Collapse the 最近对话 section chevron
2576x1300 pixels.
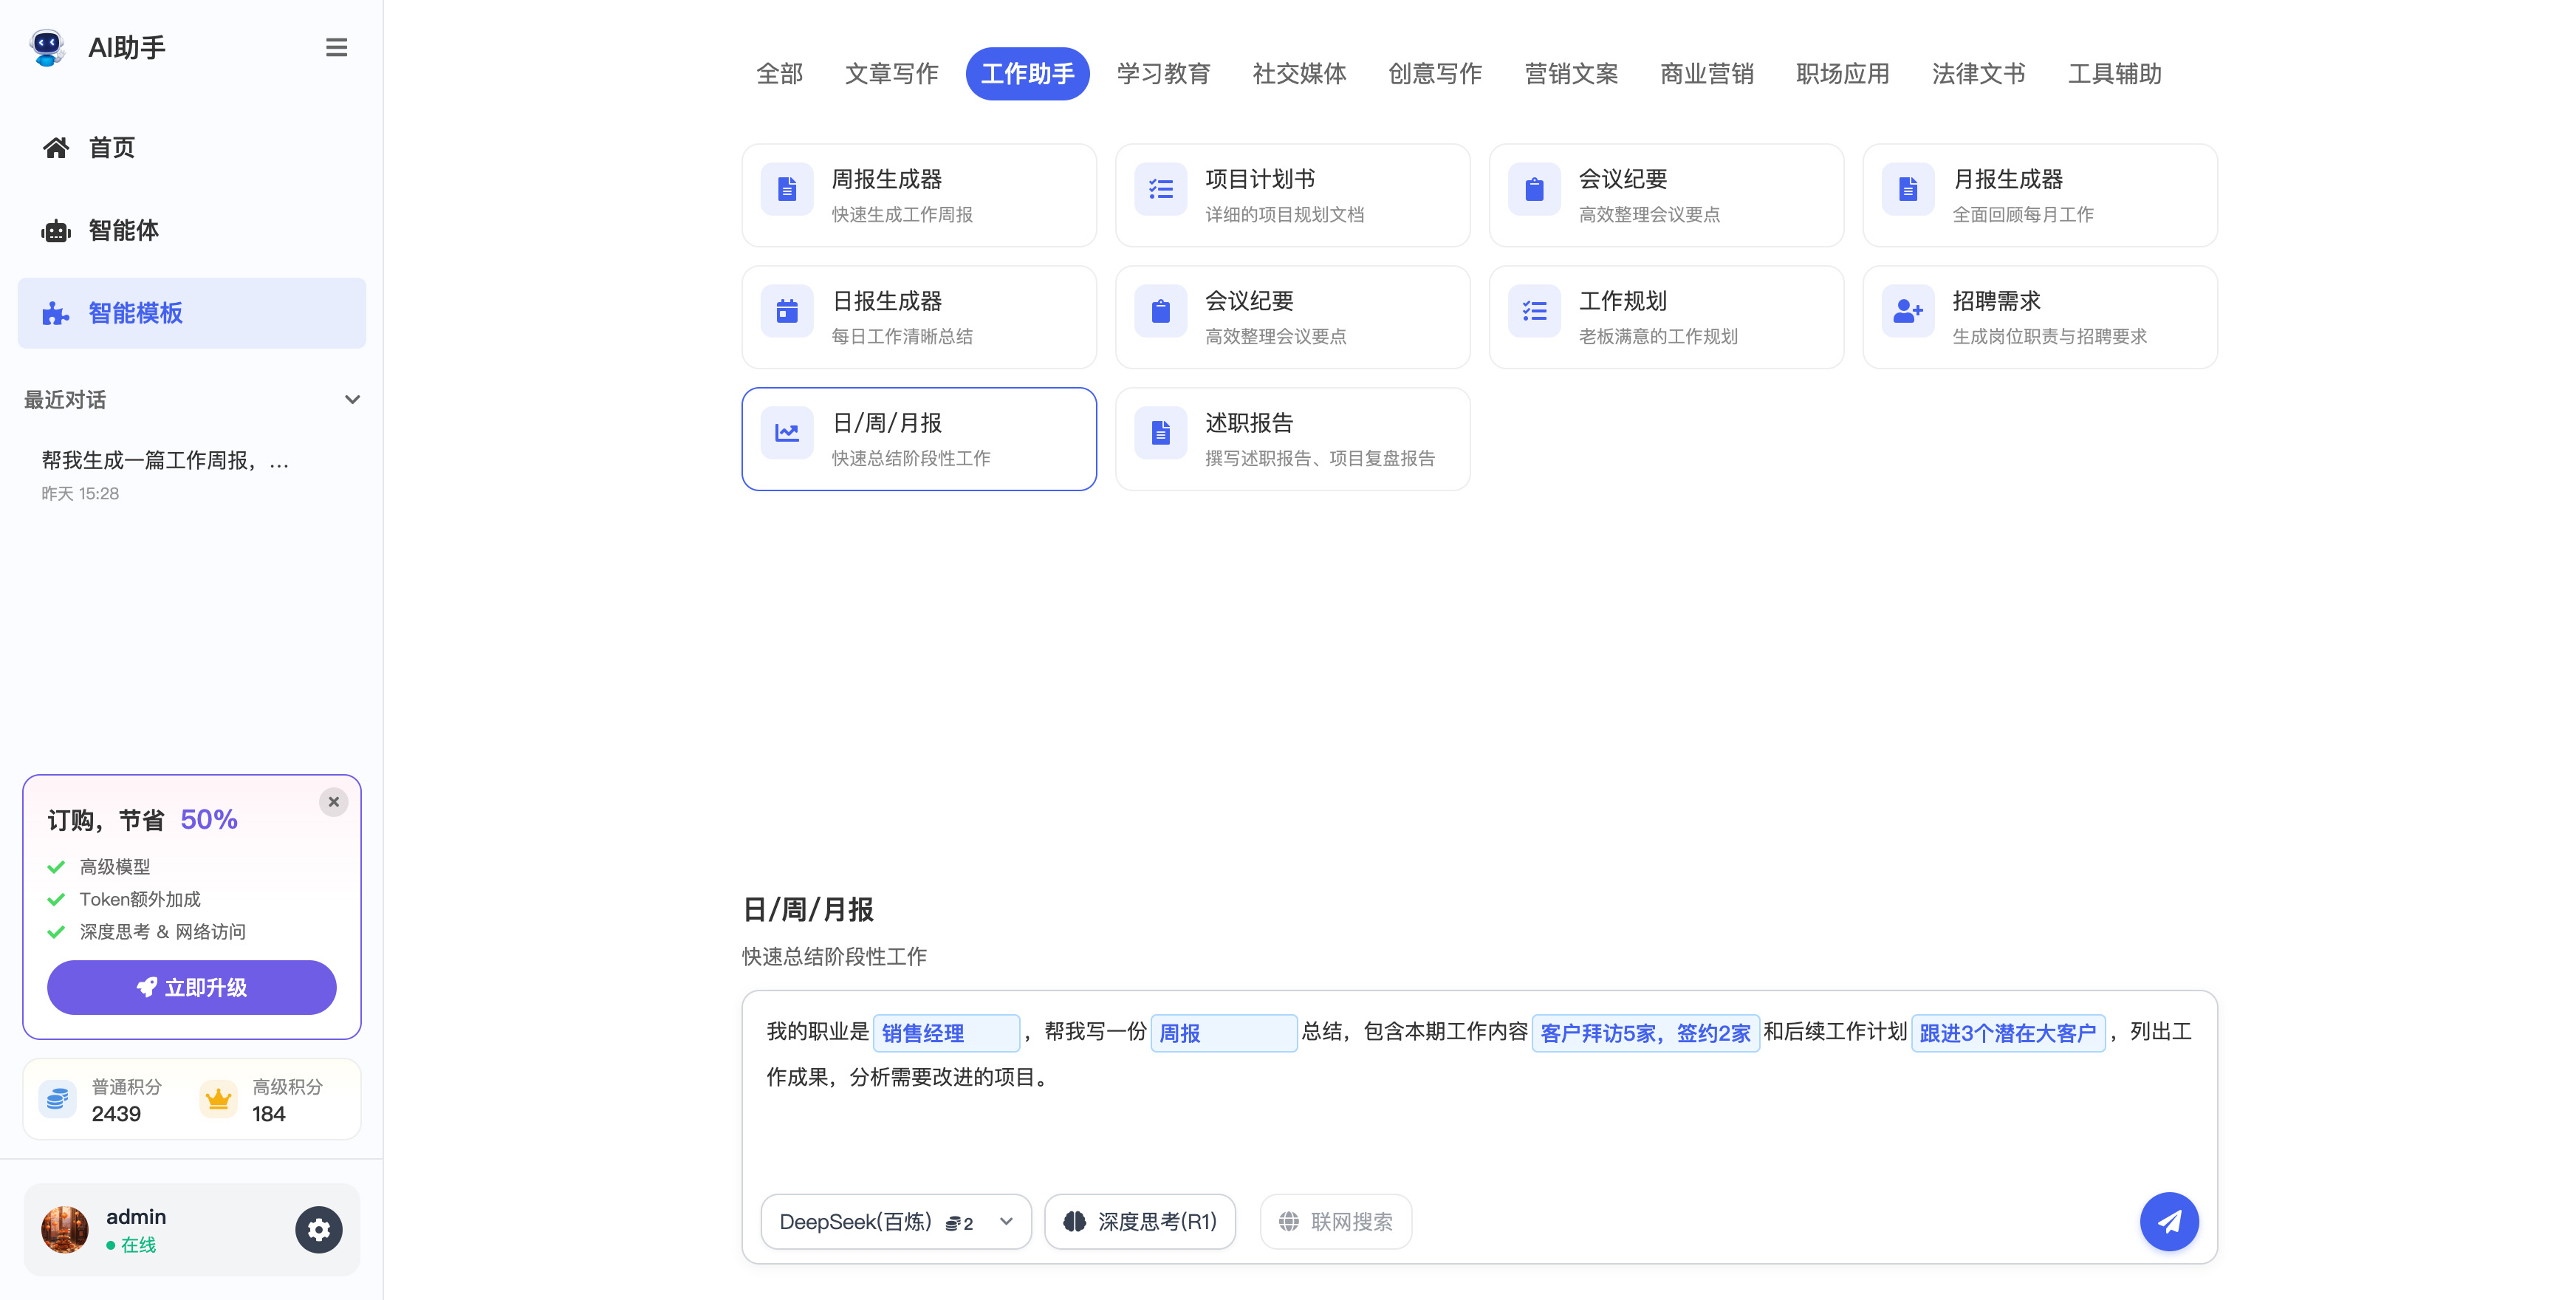click(x=352, y=400)
